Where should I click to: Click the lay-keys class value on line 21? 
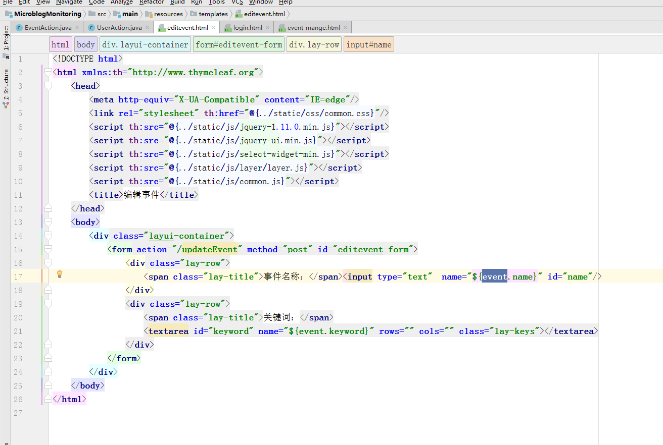pos(514,331)
